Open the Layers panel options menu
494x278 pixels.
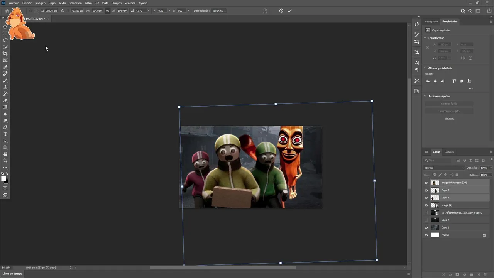491,152
